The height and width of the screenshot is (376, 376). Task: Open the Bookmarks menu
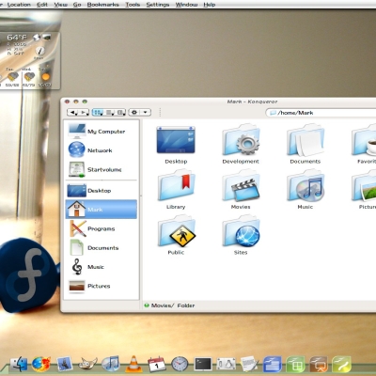pyautogui.click(x=103, y=5)
